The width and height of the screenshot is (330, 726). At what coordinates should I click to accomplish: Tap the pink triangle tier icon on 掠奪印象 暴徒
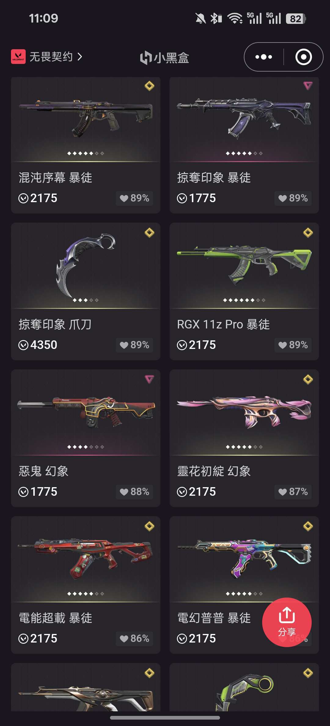pos(308,86)
